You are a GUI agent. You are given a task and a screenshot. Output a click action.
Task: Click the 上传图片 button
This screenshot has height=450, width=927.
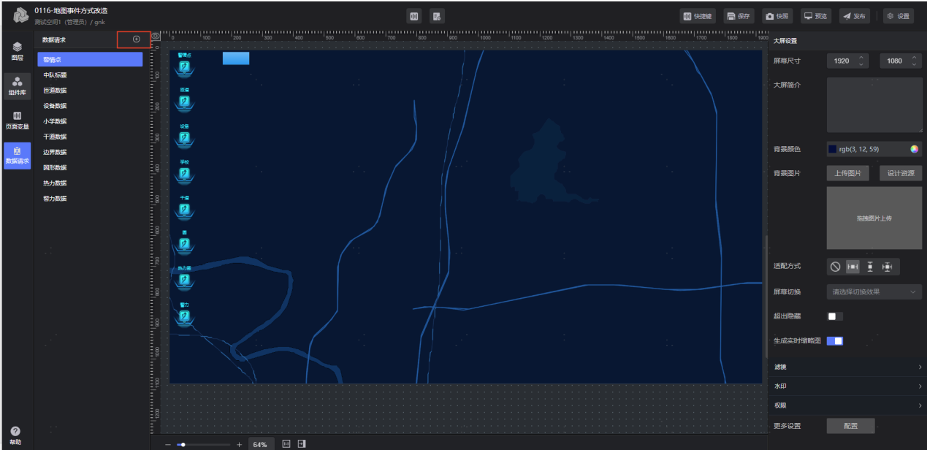click(847, 173)
